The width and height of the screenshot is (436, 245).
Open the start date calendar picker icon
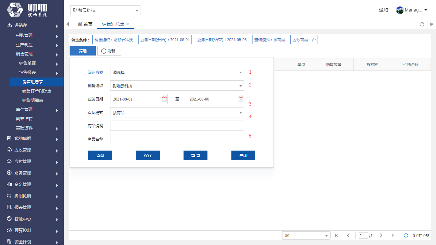pos(164,99)
